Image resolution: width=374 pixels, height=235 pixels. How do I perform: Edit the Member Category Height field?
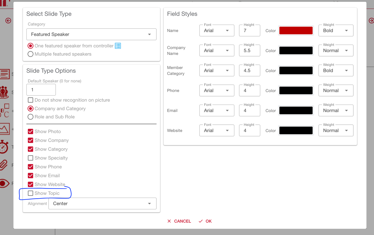pyautogui.click(x=250, y=71)
